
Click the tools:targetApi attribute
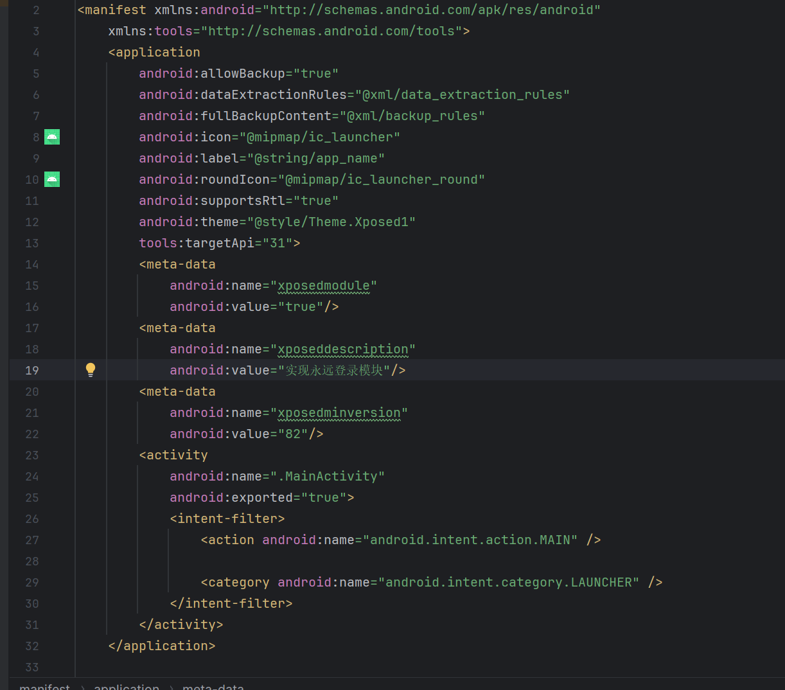coord(197,243)
